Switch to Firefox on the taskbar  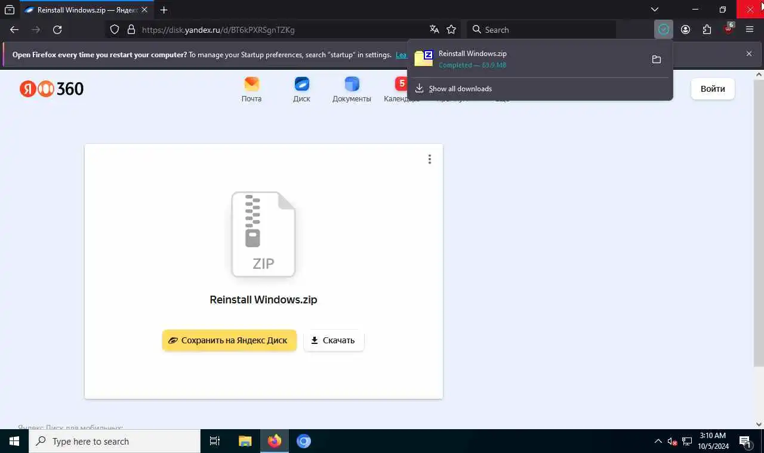(x=275, y=441)
